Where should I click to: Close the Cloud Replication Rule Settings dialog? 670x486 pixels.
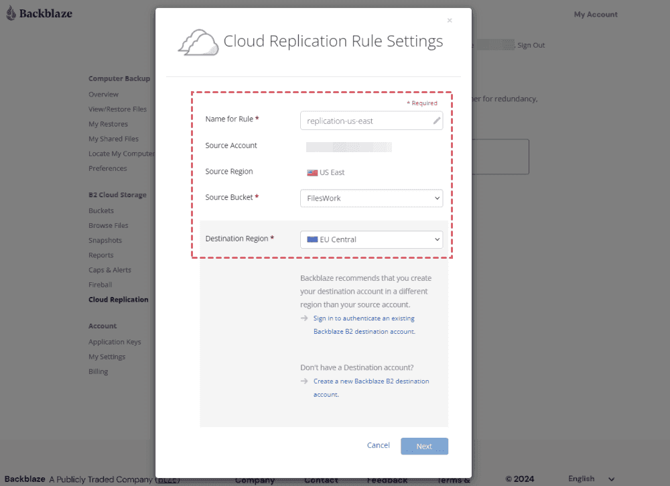click(x=450, y=20)
